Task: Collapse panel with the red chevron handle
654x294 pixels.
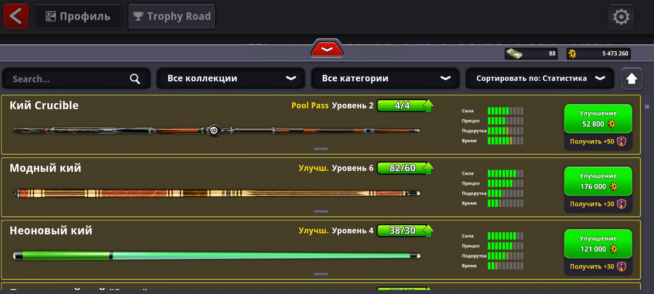Action: [x=327, y=49]
